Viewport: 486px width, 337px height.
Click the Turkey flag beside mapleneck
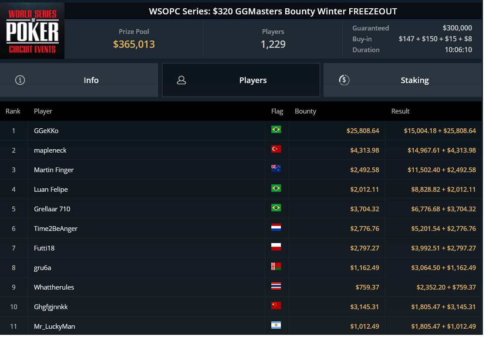(x=276, y=149)
